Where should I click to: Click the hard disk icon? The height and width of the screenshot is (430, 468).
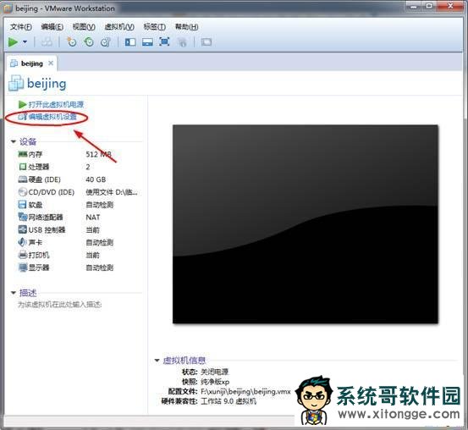[x=23, y=179]
